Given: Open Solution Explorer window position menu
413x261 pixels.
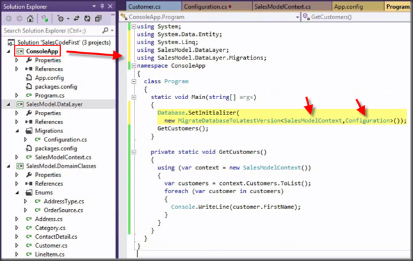Looking at the screenshot, I should (94, 6).
